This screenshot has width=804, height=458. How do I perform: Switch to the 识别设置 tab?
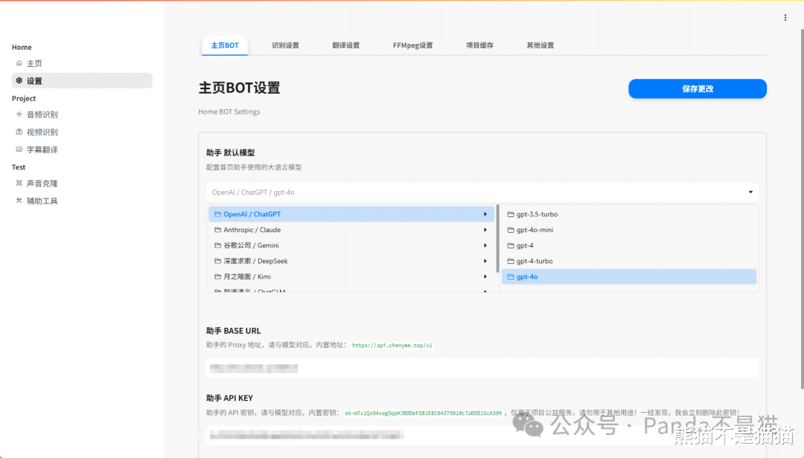coord(285,45)
